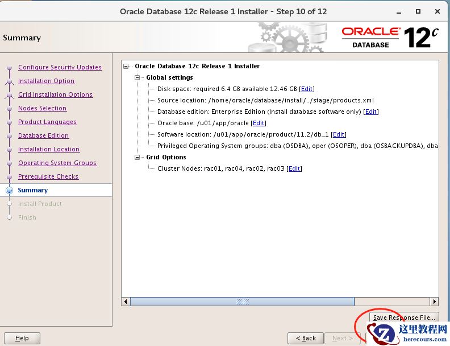Click the Finish step label
The width and height of the screenshot is (450, 346).
(27, 217)
